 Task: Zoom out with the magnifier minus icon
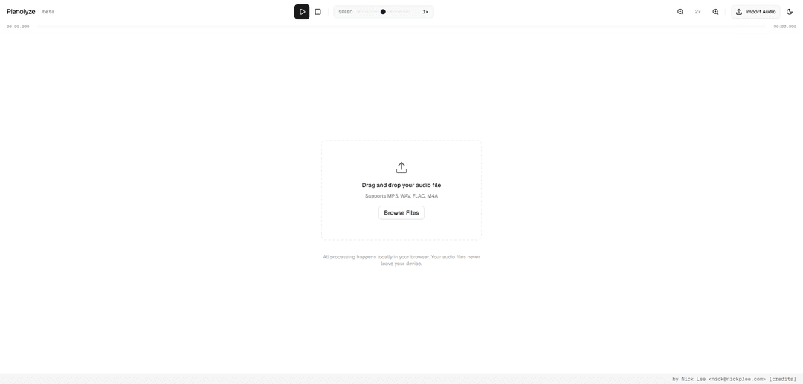680,12
